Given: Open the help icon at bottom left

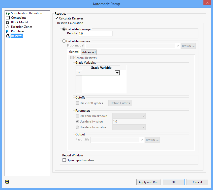Looking at the screenshot, I should click(x=7, y=182).
